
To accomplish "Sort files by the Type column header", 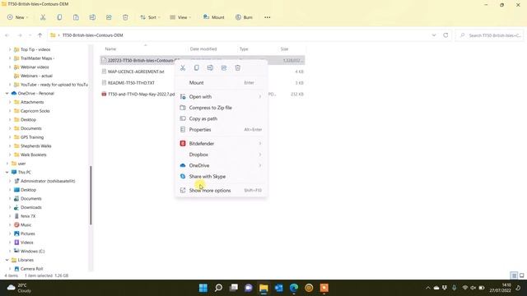I will point(244,49).
